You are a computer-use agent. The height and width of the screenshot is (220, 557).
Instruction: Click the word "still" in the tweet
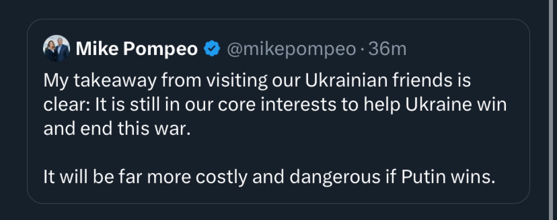point(140,105)
